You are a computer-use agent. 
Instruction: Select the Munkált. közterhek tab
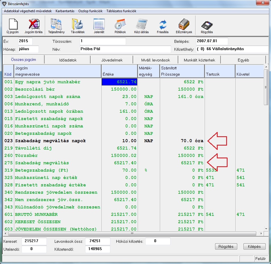click(199, 60)
